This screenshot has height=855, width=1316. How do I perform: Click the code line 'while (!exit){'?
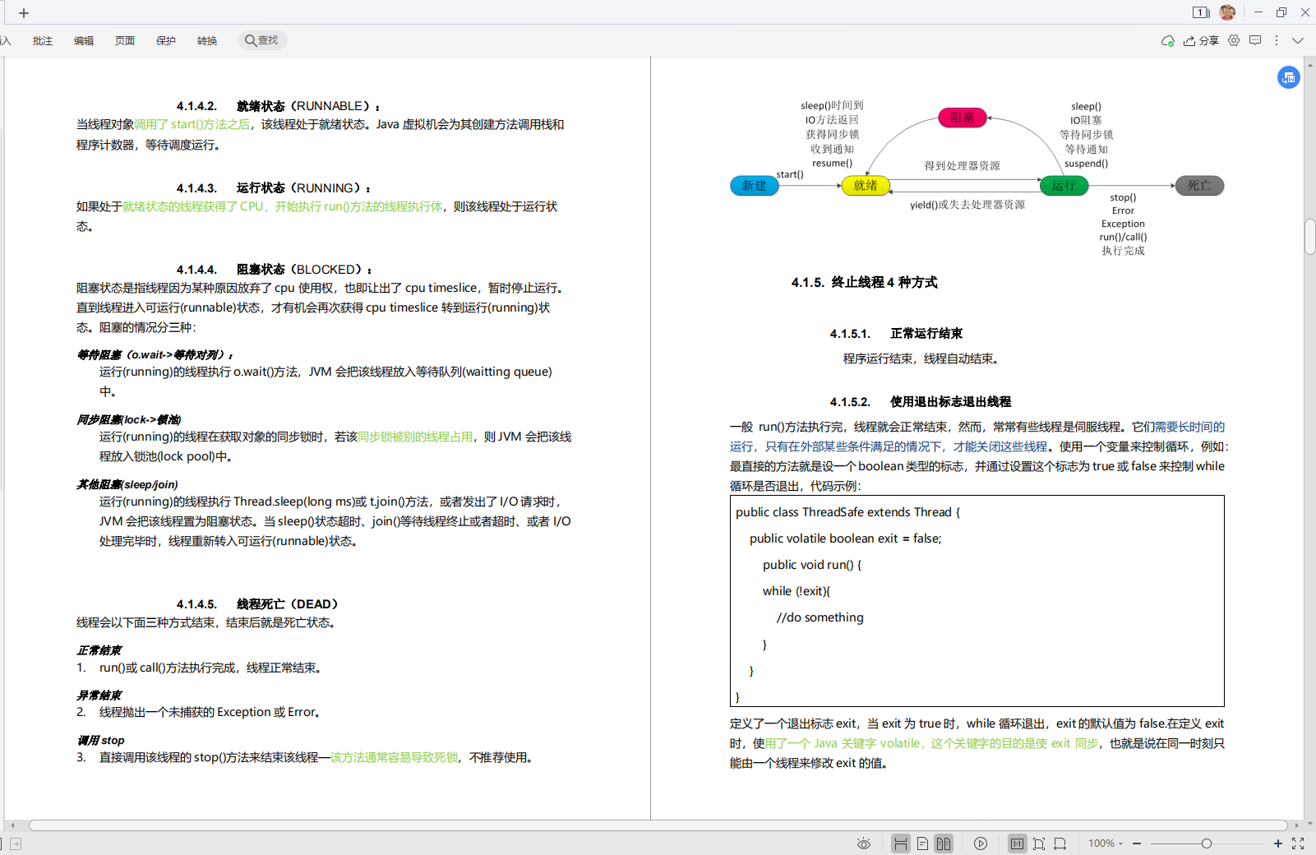click(x=797, y=591)
